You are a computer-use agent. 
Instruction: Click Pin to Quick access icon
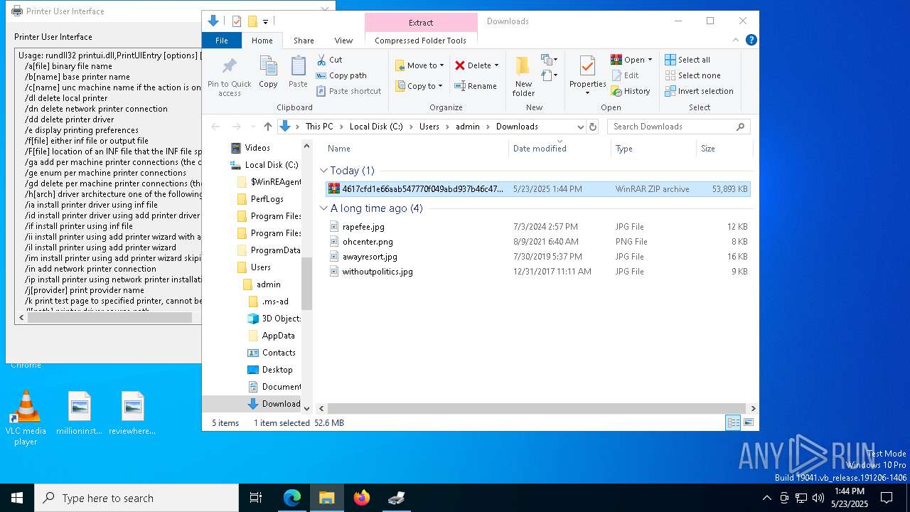pos(229,76)
